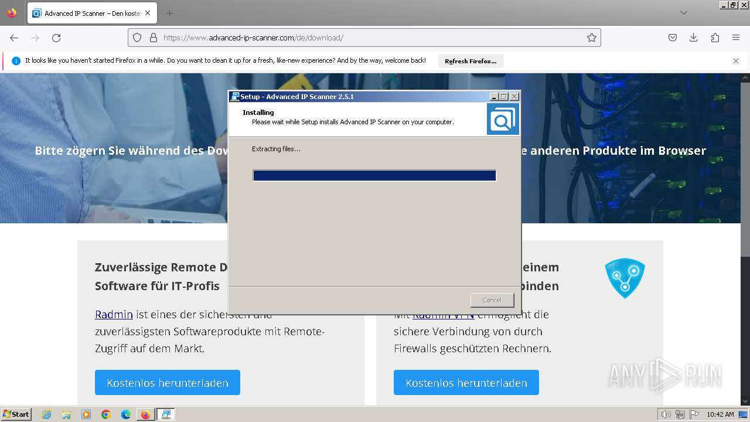Click the Radmin link
Image resolution: width=750 pixels, height=422 pixels.
coord(114,315)
